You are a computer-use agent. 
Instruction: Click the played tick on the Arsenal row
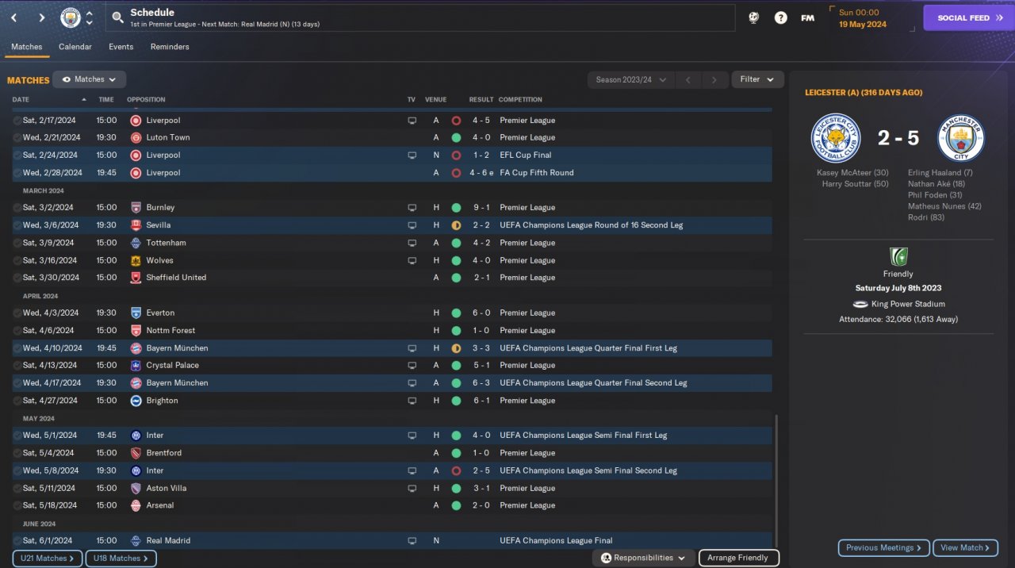click(x=17, y=505)
